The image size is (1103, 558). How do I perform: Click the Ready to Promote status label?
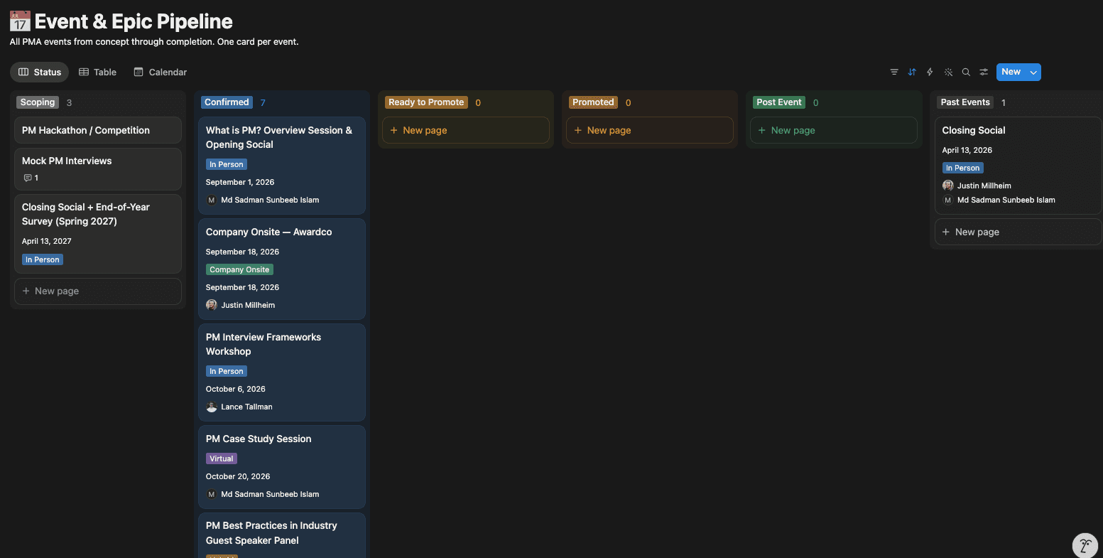click(426, 102)
